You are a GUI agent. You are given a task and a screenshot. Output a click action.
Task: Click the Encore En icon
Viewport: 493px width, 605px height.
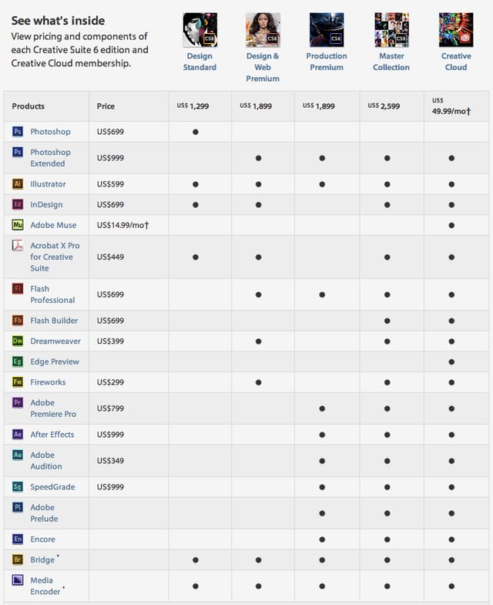(x=18, y=539)
